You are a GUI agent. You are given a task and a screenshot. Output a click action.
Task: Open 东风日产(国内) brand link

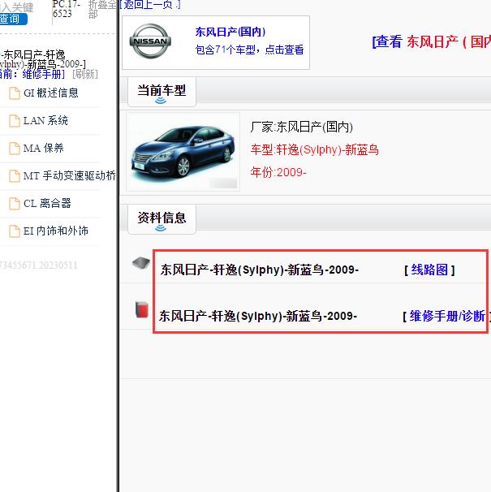click(x=230, y=32)
